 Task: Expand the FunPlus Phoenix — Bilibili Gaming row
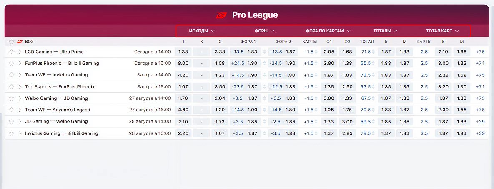coord(20,64)
